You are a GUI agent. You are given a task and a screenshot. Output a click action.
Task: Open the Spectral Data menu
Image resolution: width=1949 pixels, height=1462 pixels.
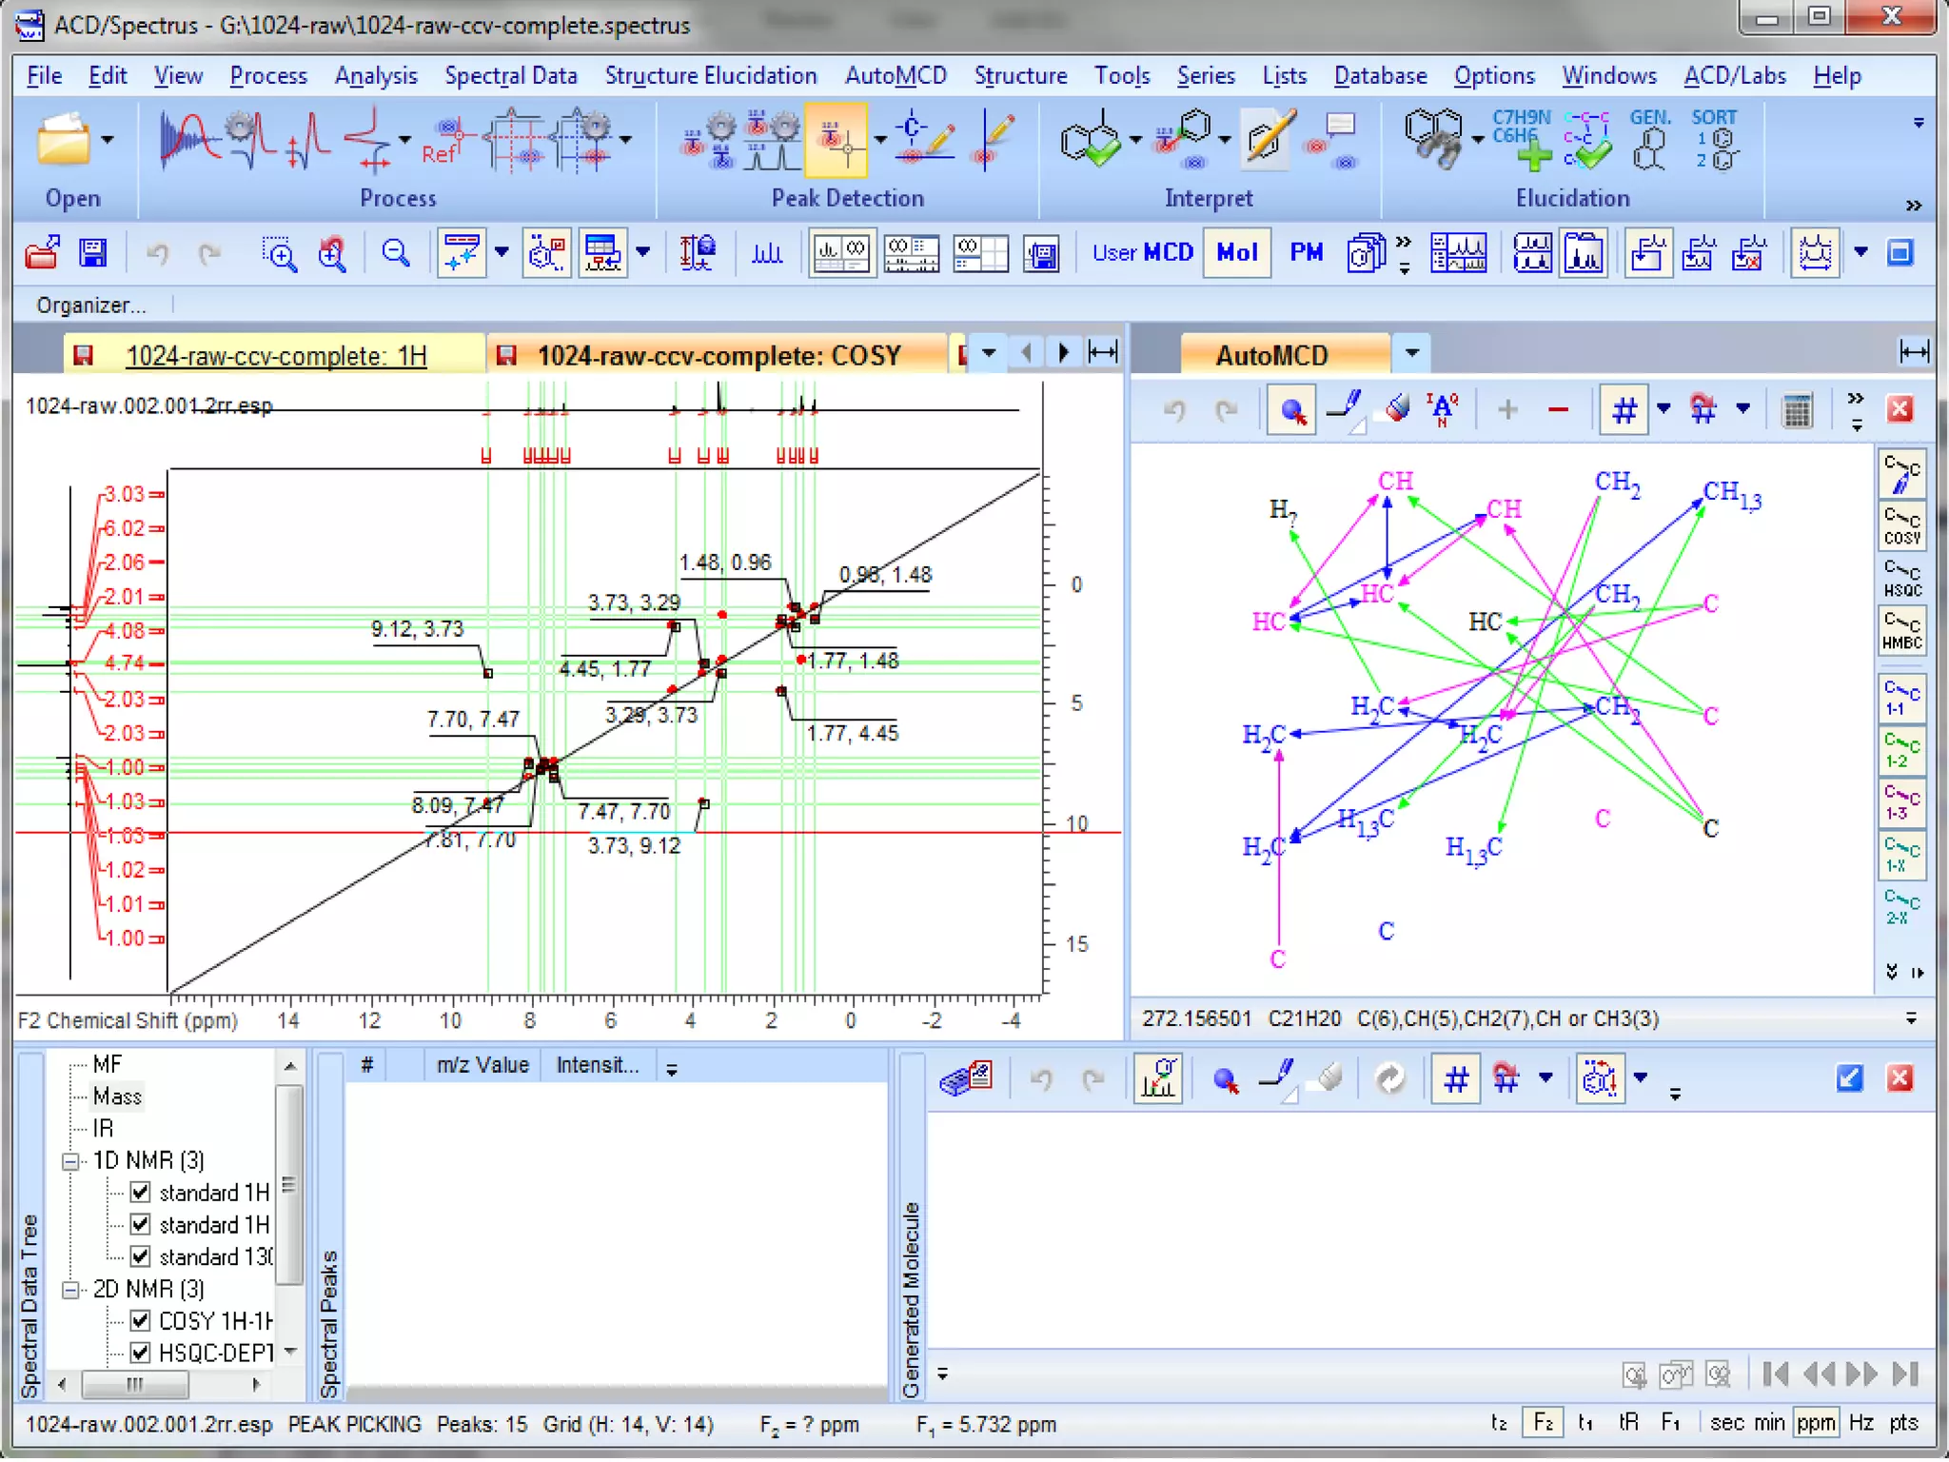510,75
